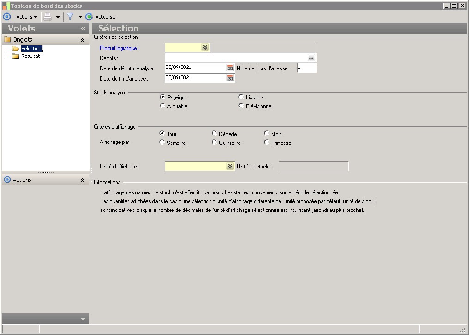Open the Actions menu in toolbar
469x335 pixels.
point(26,17)
